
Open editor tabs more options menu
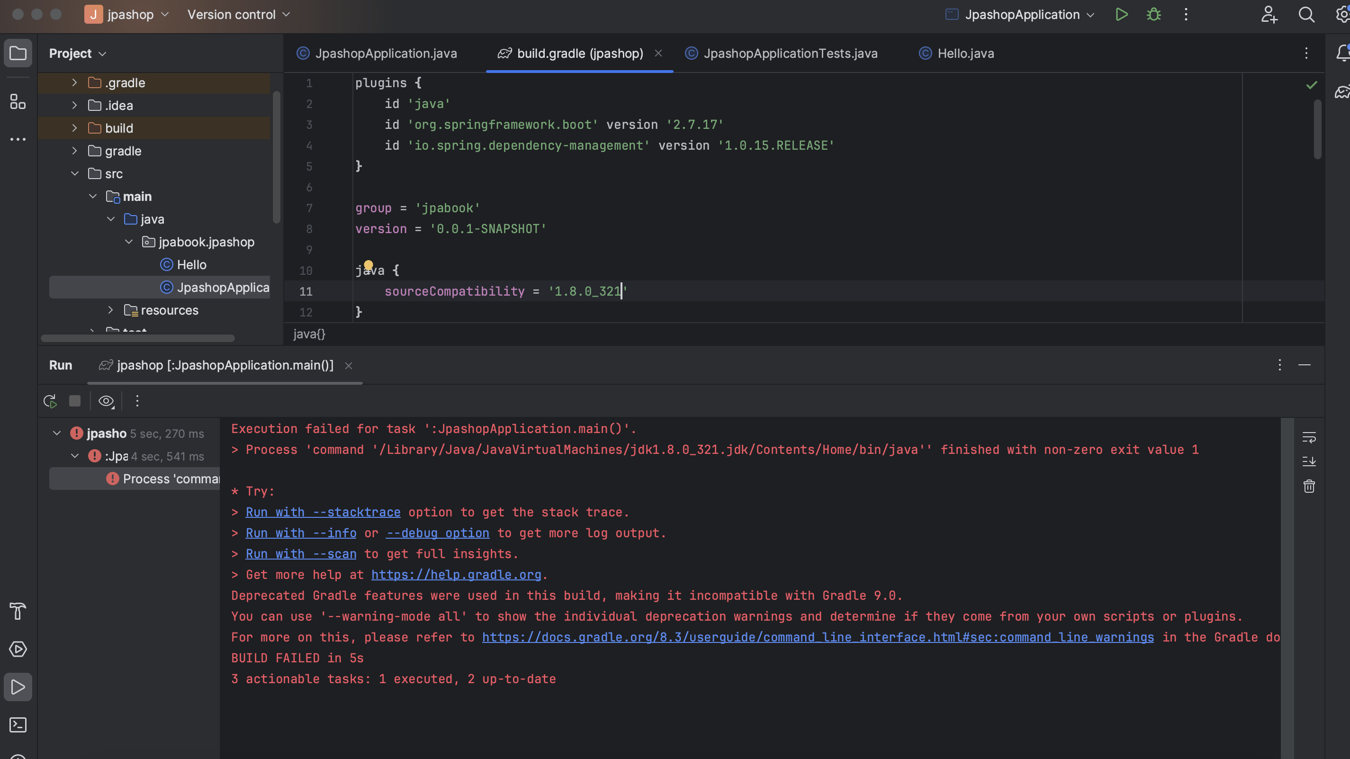point(1306,54)
